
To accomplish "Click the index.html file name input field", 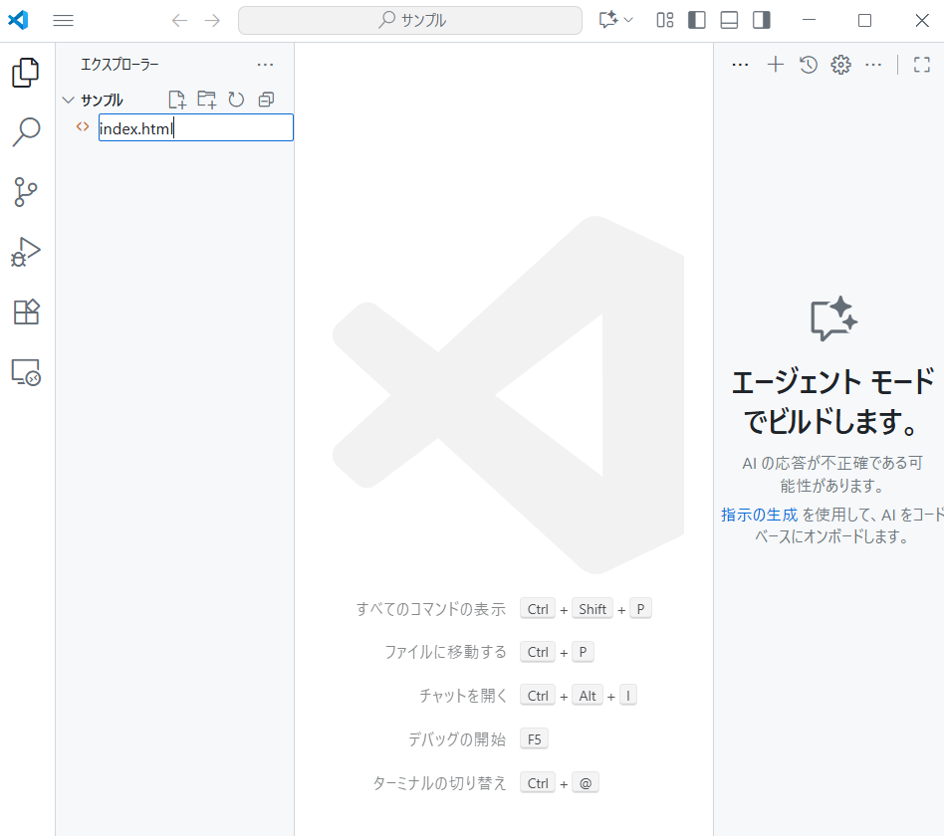I will tap(195, 127).
